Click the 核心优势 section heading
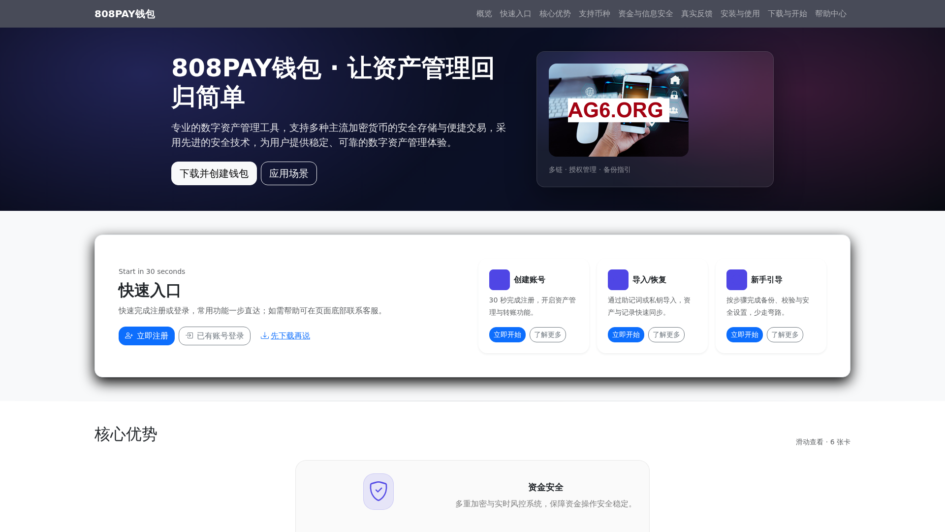 click(126, 434)
